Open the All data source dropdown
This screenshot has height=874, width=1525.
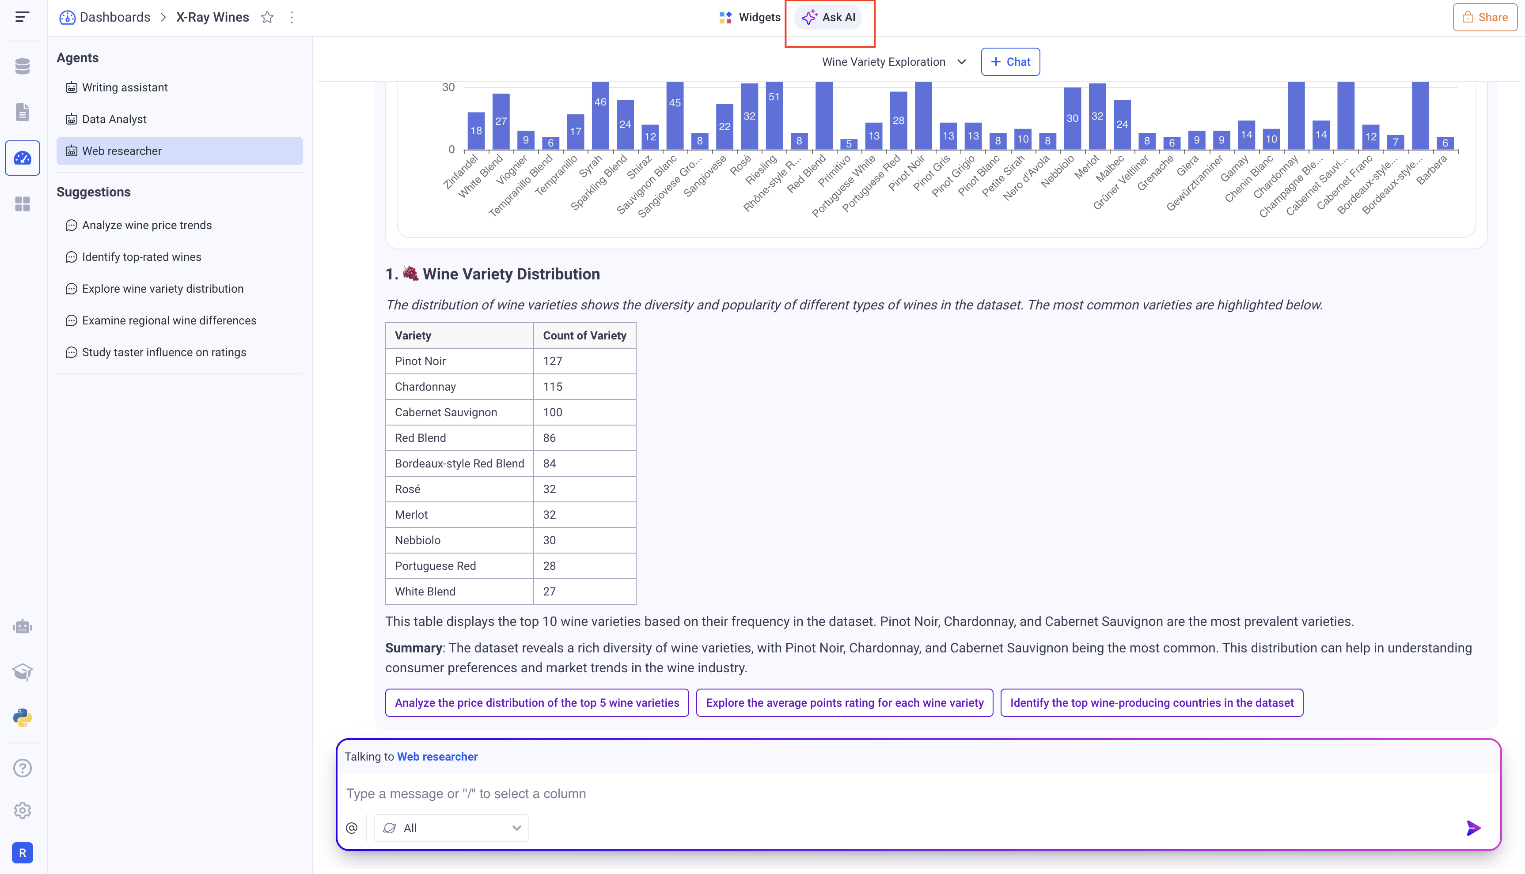pos(451,828)
